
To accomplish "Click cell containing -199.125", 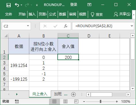I will pyautogui.click(x=19, y=79).
